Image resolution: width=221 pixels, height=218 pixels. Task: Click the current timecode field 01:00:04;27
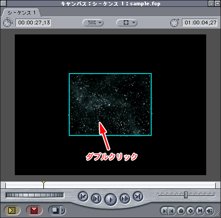pos(200,23)
